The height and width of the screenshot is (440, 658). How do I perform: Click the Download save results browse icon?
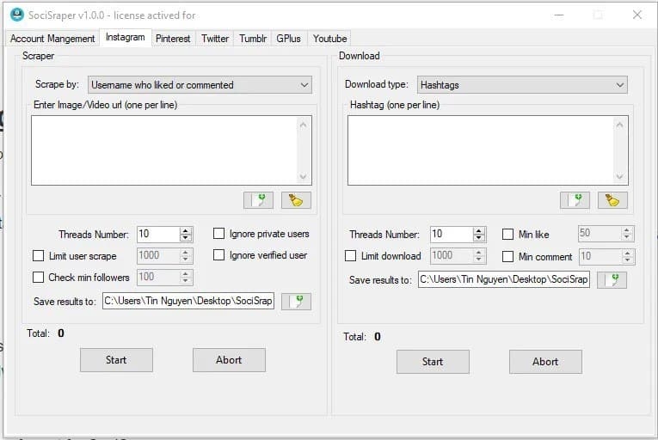(612, 280)
